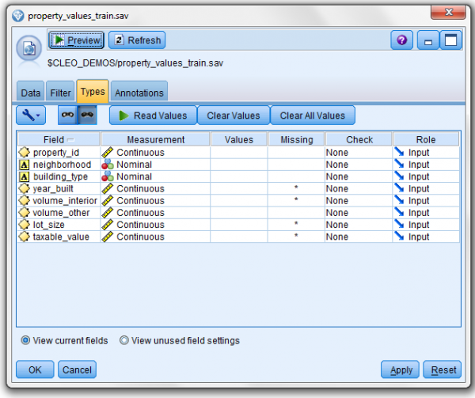Screen dimensions: 475x398
Task: Click the neighborhood Input role arrow icon
Action: point(399,164)
